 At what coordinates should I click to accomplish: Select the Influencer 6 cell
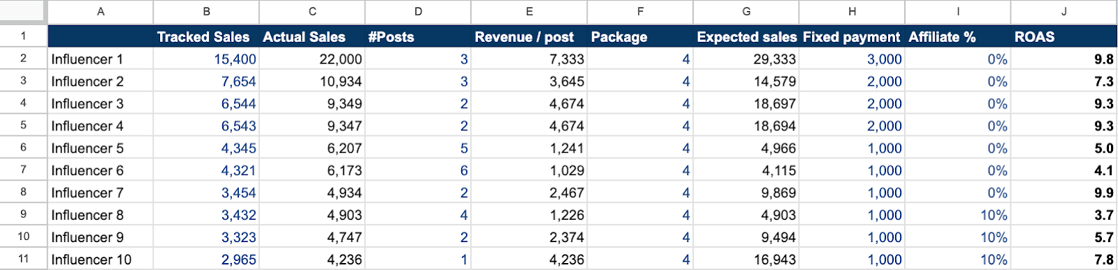101,171
